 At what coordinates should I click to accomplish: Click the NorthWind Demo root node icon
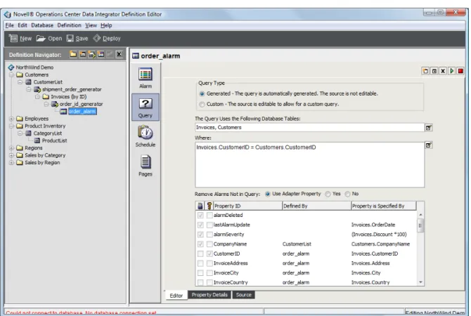point(11,67)
